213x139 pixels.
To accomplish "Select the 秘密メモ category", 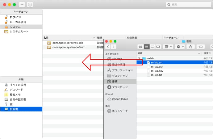I will [x=16, y=95].
